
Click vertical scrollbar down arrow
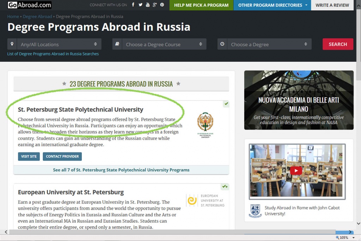[x=358, y=223]
